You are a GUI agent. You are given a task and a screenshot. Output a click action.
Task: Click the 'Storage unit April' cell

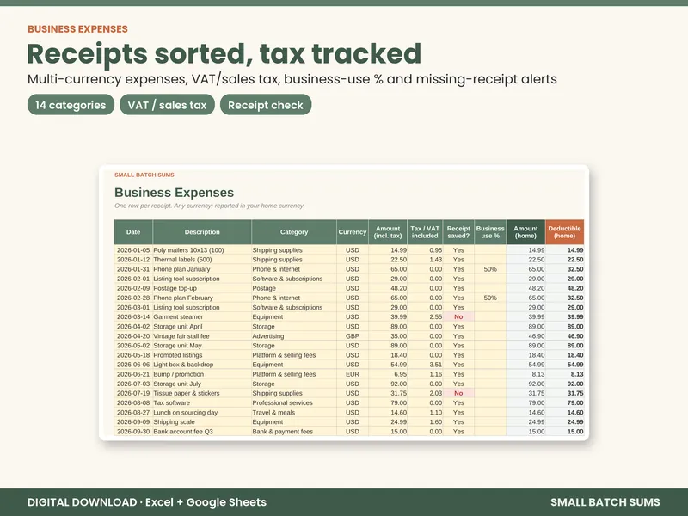(x=202, y=327)
